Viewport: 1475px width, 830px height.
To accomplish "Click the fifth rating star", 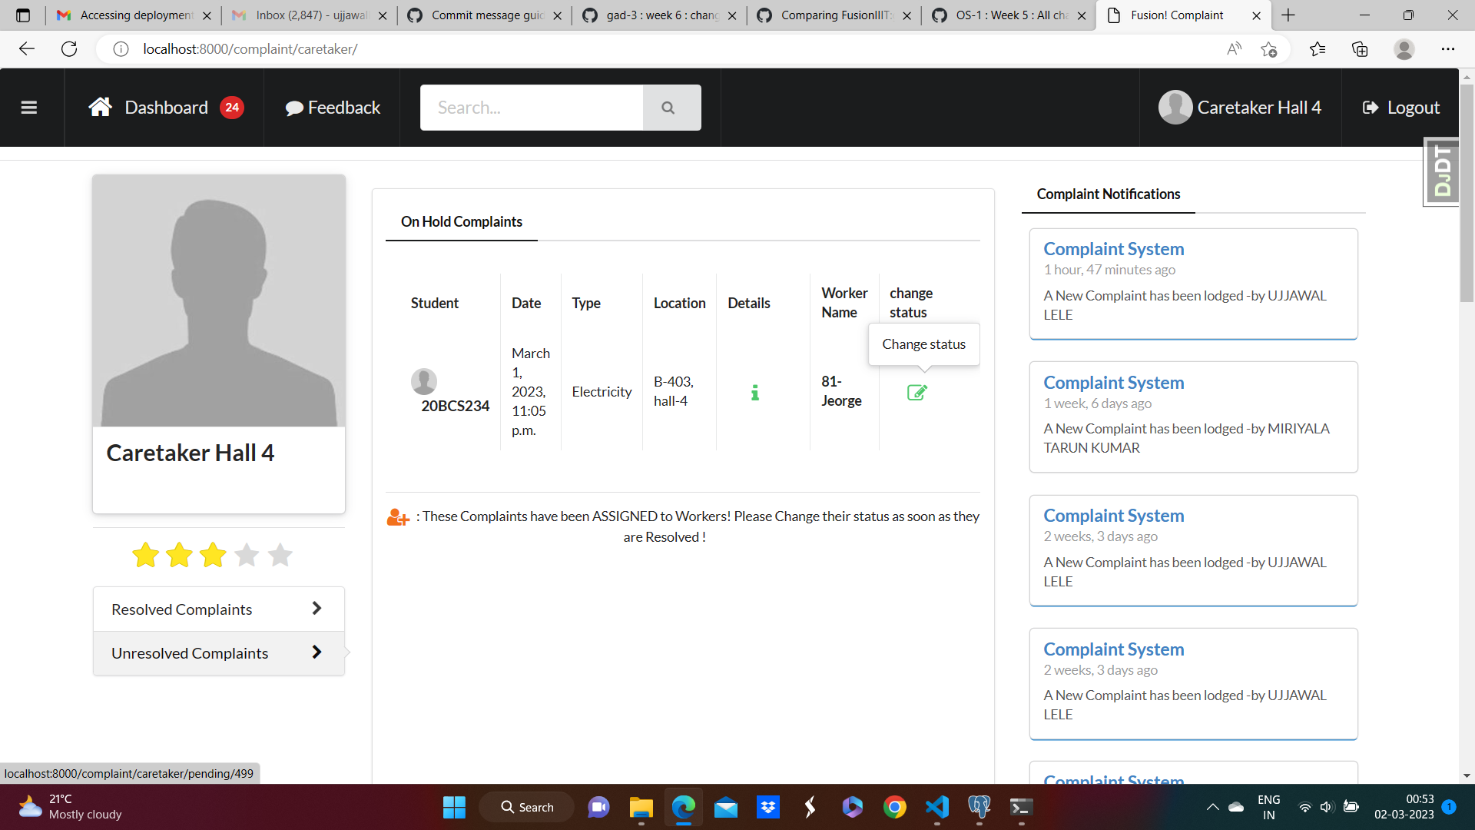I will coord(280,555).
